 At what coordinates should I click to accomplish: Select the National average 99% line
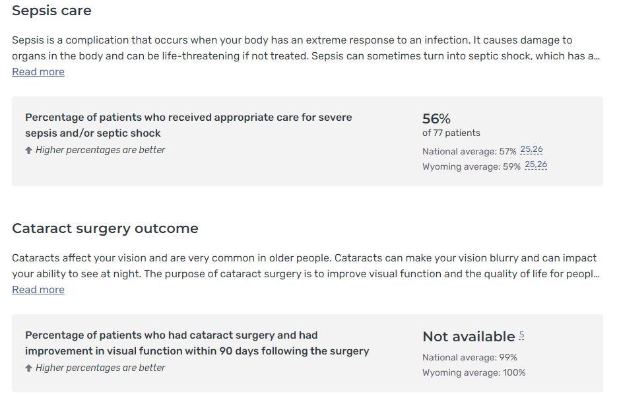[470, 357]
